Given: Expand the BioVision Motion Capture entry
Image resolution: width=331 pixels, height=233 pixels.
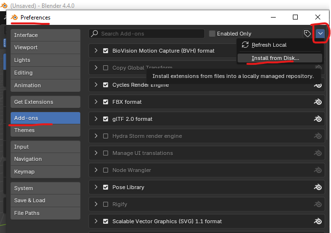Looking at the screenshot, I should (96, 51).
